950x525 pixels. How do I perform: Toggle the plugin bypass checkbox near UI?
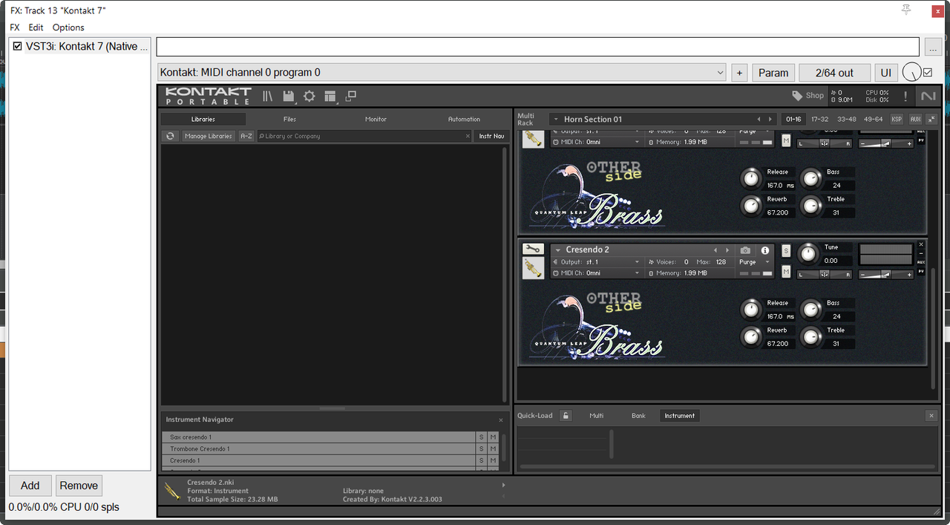(x=928, y=73)
